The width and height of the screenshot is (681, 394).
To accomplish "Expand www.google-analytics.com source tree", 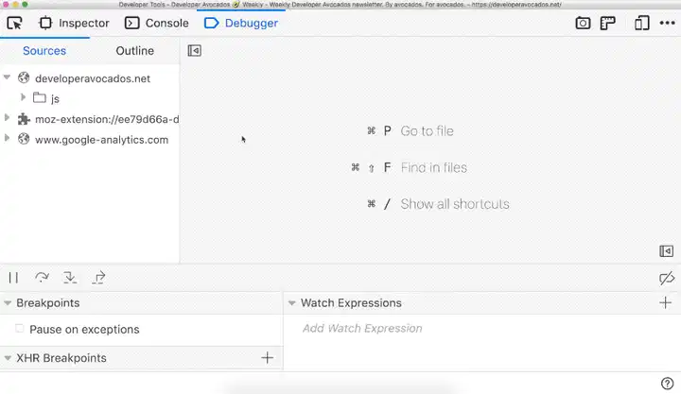I will (x=8, y=139).
